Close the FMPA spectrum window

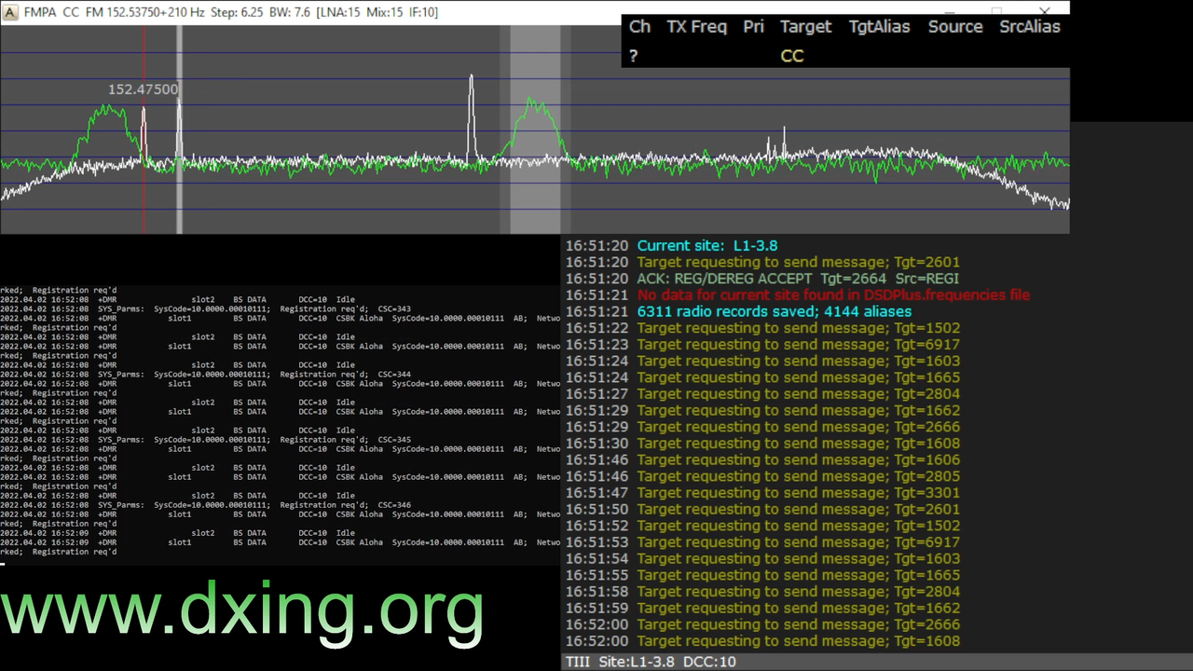[1045, 11]
